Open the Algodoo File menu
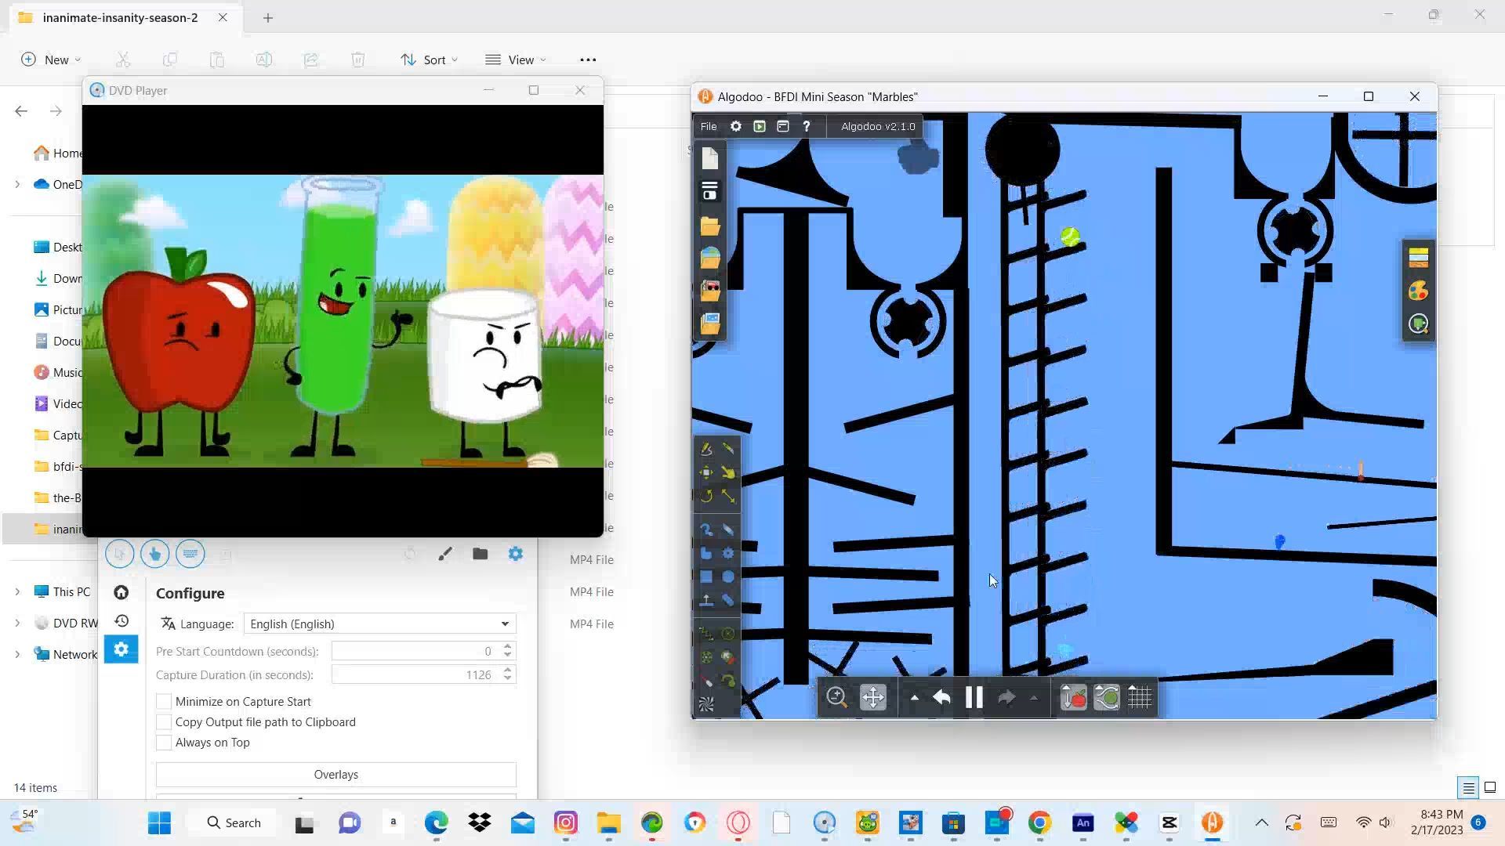Image resolution: width=1505 pixels, height=846 pixels. [708, 126]
